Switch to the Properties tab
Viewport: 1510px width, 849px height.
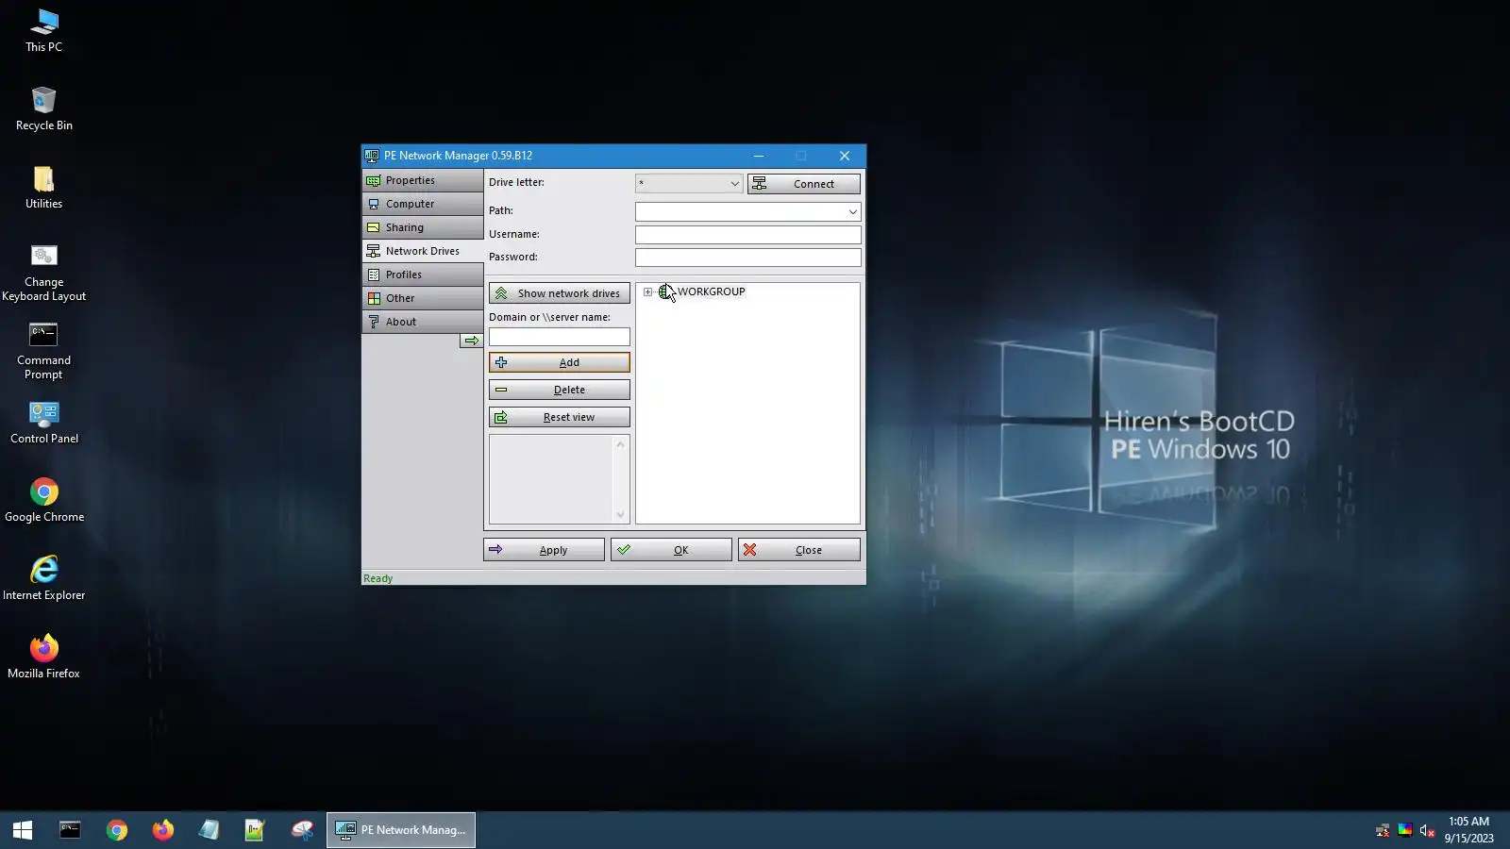(423, 180)
